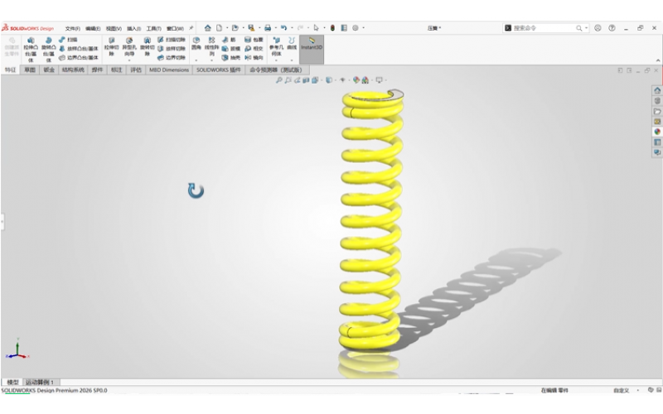Screen dimensions: 663x414
Task: Open the 命令预测器 (测试版) tab
Action: (276, 70)
